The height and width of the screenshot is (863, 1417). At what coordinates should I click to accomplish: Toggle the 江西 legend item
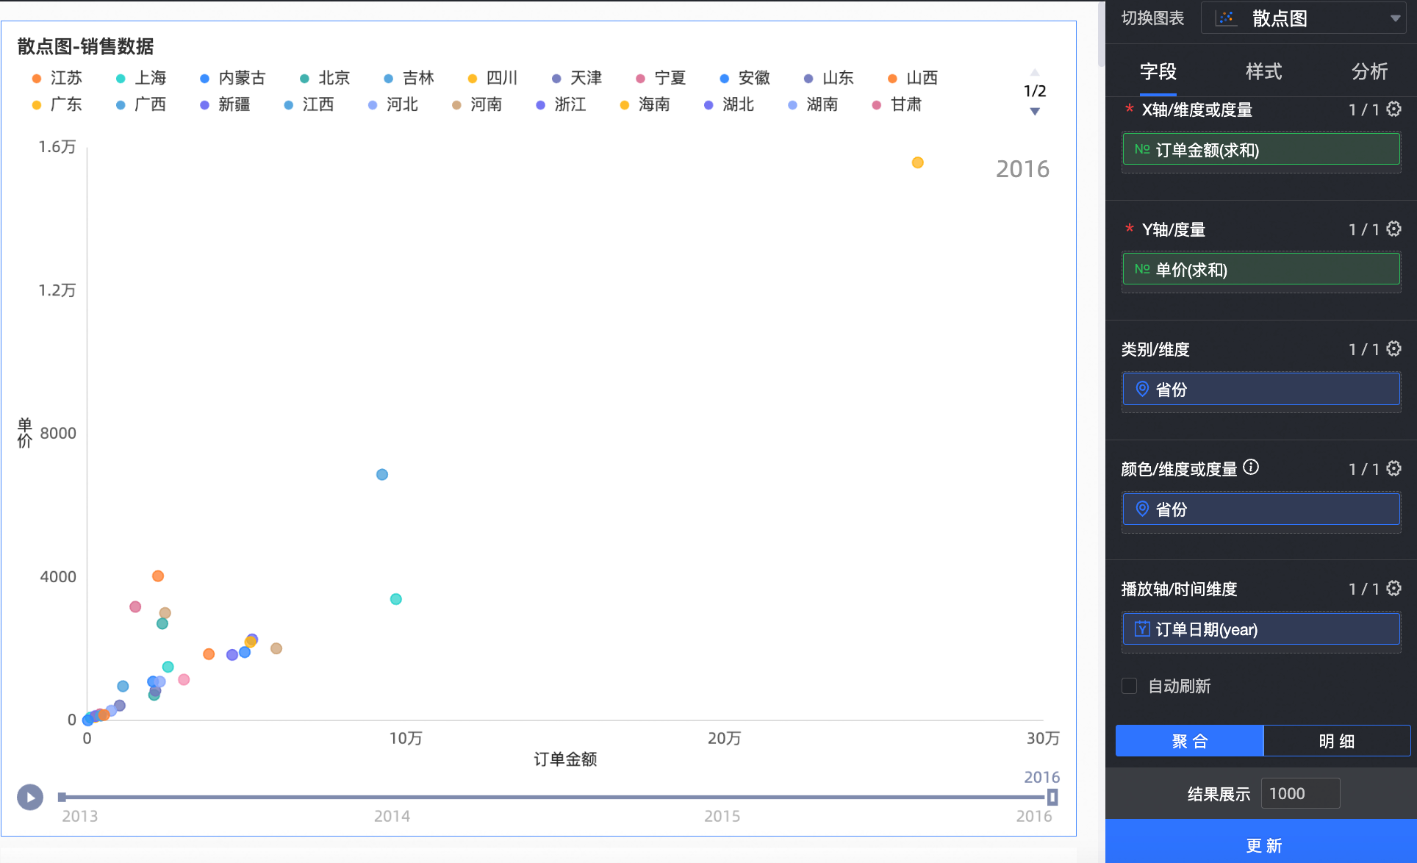pos(309,104)
